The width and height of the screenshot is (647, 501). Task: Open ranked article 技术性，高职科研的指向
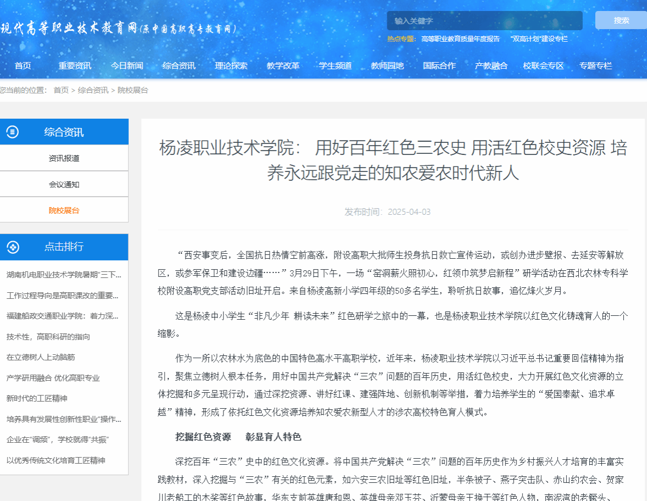[48, 337]
